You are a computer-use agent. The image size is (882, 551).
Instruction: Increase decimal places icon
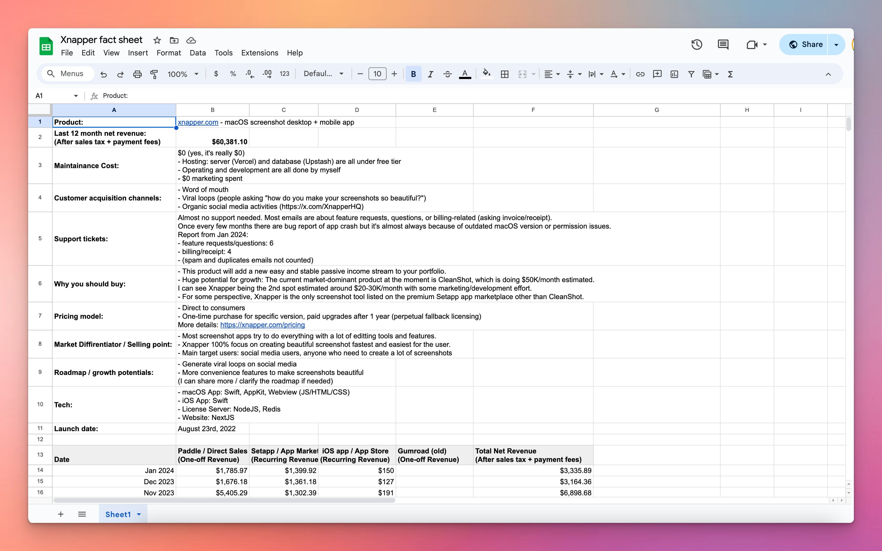(x=267, y=74)
